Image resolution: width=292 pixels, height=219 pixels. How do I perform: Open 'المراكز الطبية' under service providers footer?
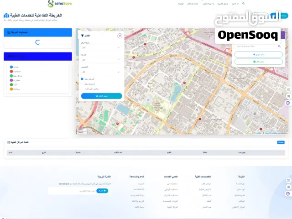pos(172,207)
